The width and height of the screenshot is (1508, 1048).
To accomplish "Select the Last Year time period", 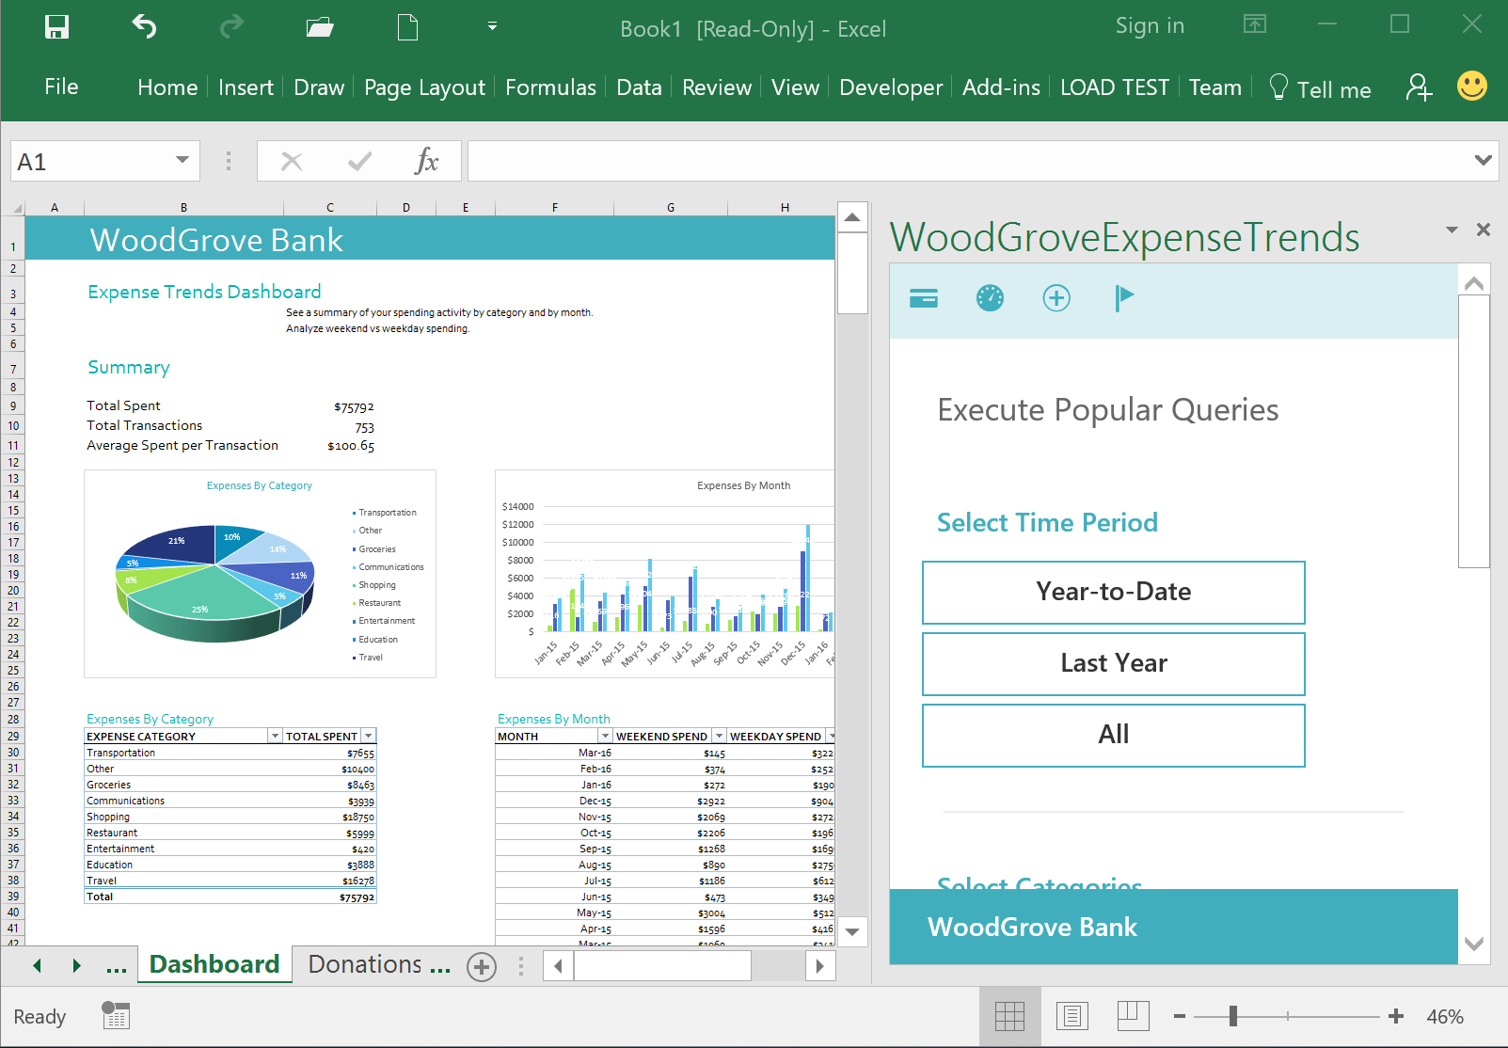I will (1114, 664).
